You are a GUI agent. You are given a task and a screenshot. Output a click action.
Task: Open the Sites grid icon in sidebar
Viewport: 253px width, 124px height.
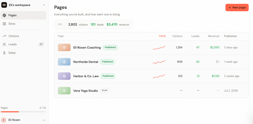coord(4,24)
